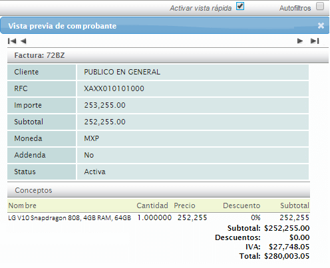
Task: Click the Nombre column header
Action: pyautogui.click(x=22, y=205)
